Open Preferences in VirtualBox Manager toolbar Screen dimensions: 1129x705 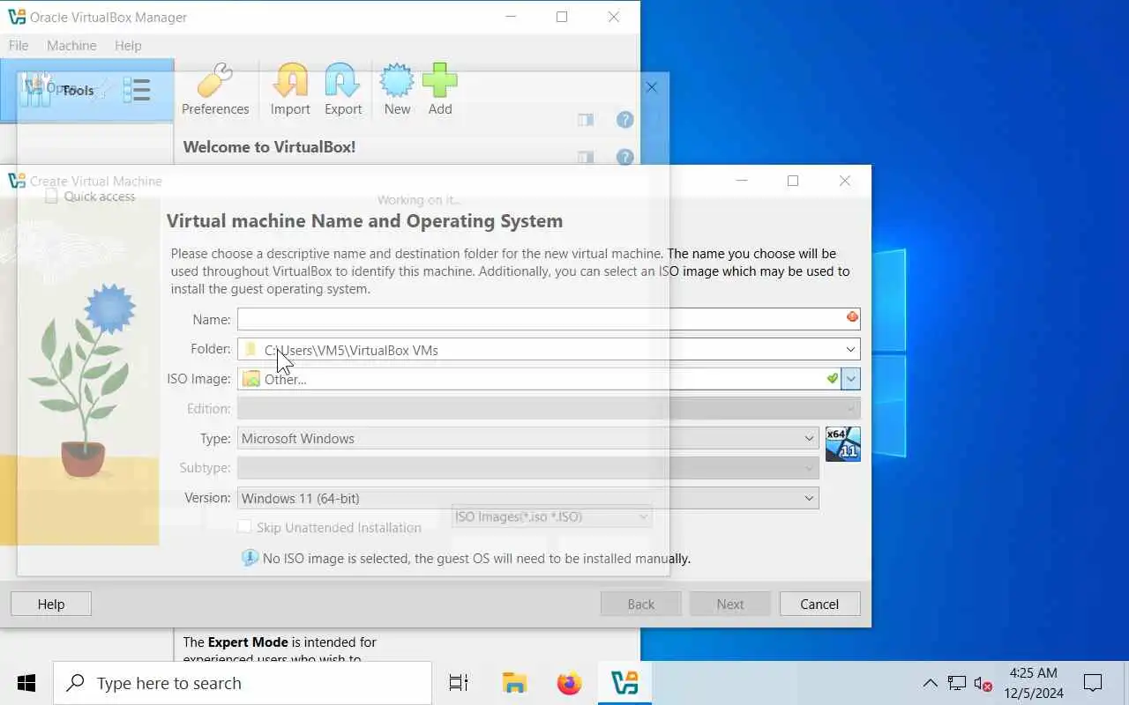(215, 90)
